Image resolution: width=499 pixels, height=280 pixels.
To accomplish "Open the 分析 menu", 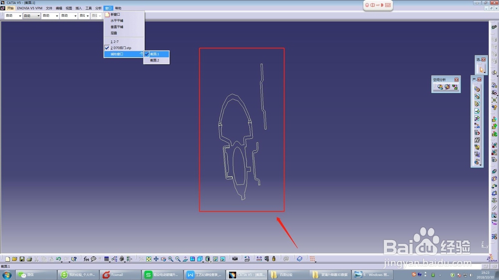I will [98, 8].
